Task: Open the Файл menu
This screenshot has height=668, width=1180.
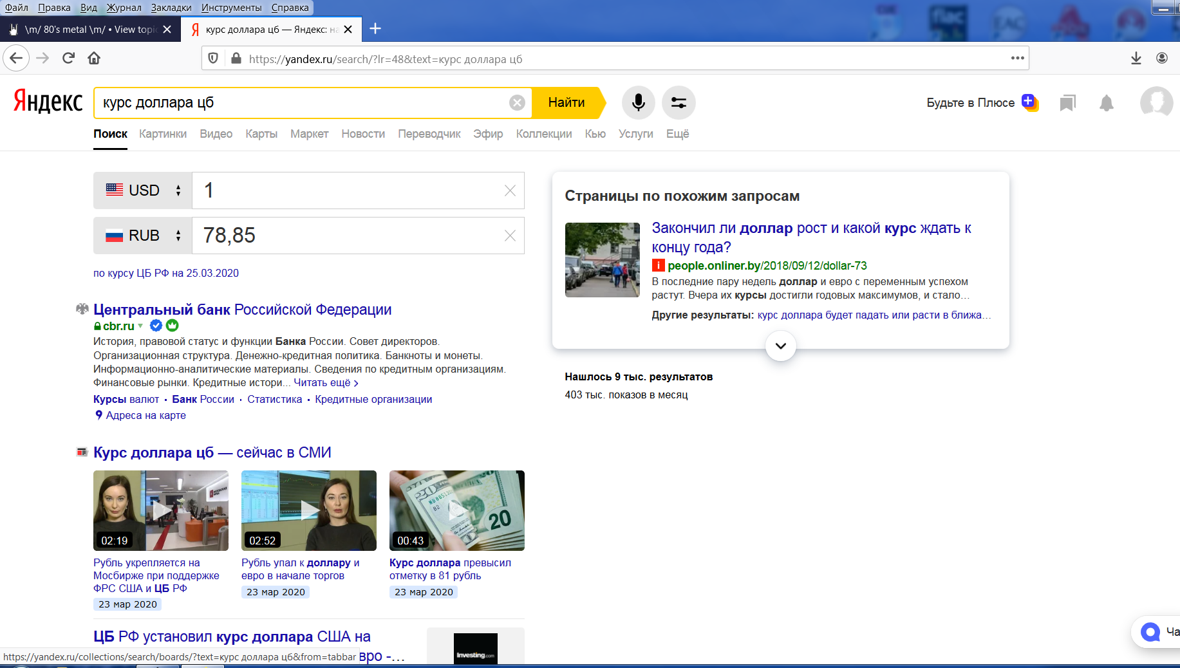Action: [17, 8]
